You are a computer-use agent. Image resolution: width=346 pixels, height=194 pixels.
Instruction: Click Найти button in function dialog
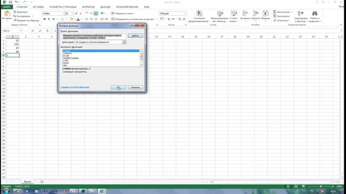click(x=136, y=36)
